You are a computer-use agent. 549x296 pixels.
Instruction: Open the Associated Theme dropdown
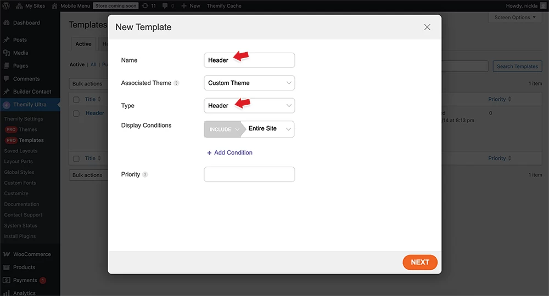pos(249,83)
